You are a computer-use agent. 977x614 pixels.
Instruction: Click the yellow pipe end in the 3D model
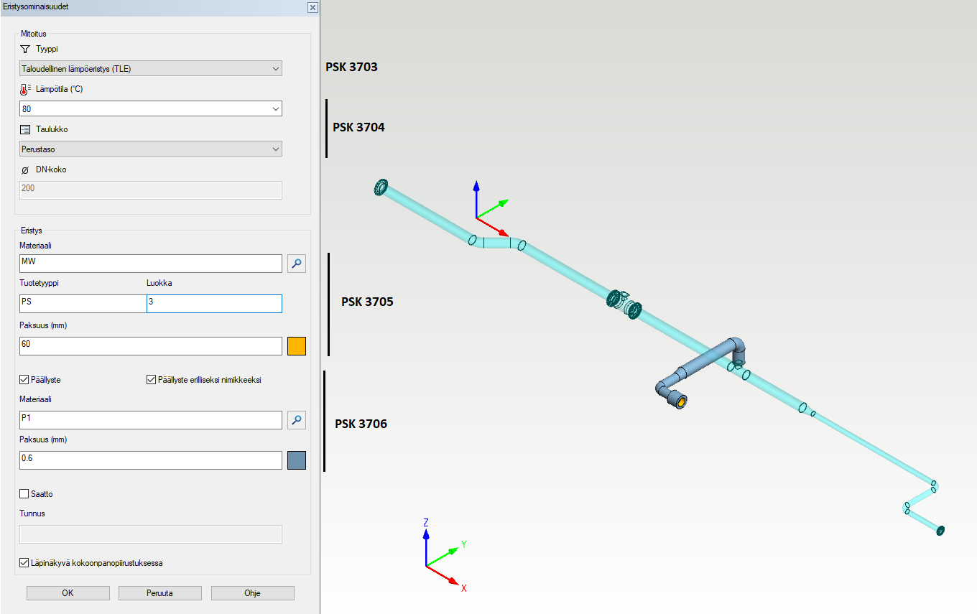[678, 401]
